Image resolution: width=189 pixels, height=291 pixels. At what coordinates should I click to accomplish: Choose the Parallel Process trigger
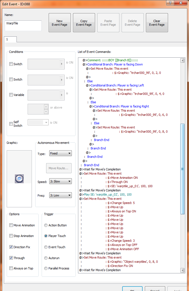click(46, 268)
